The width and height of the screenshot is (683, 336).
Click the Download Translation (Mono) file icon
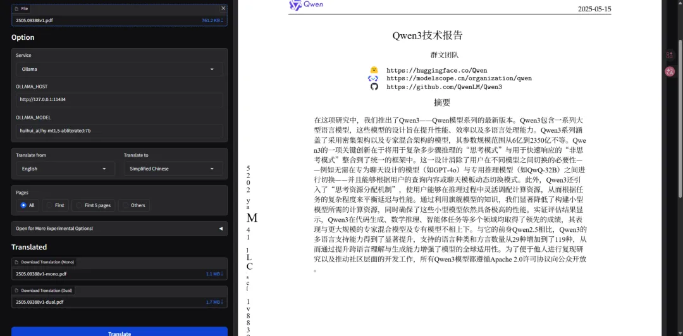pyautogui.click(x=16, y=262)
